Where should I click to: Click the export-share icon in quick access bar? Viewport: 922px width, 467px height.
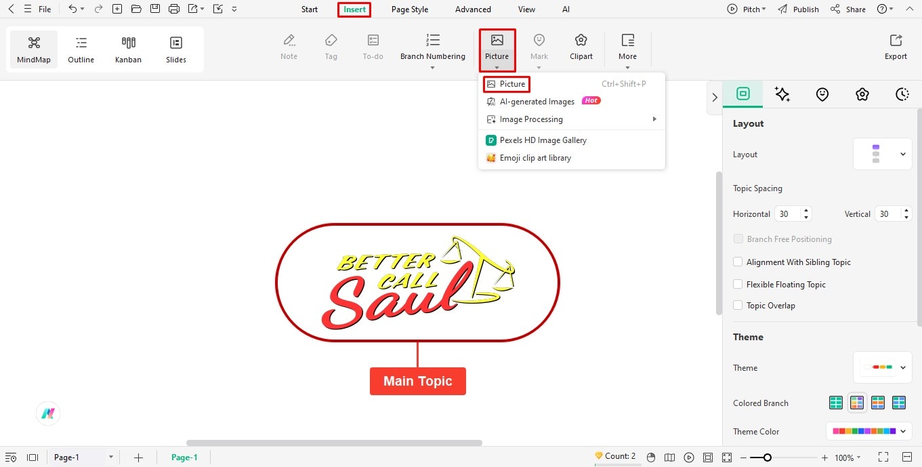193,9
